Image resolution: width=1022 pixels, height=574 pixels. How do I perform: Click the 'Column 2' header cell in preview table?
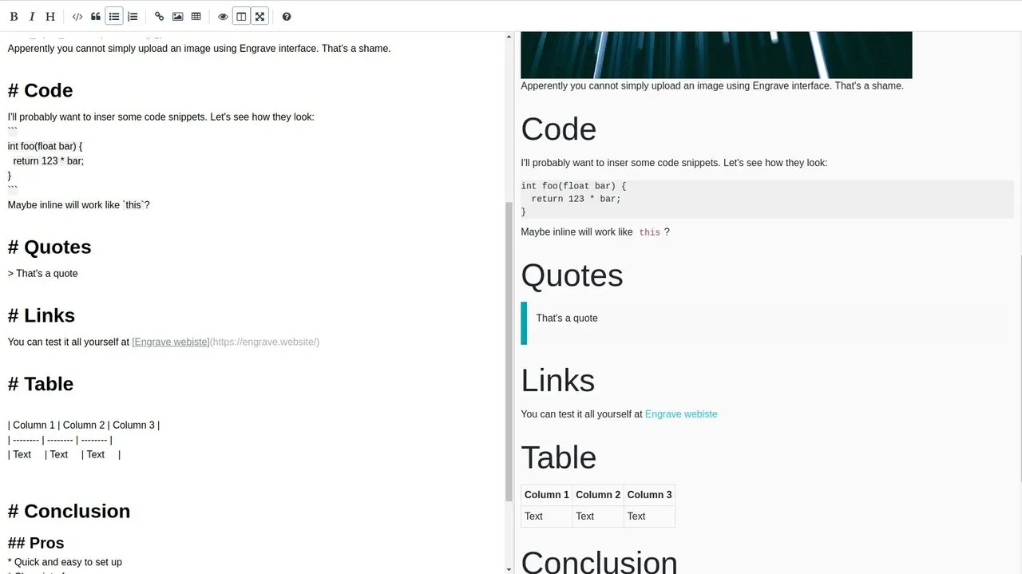pyautogui.click(x=598, y=495)
